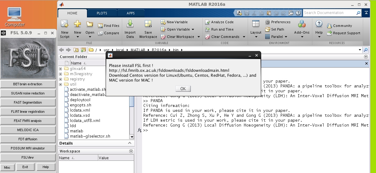This screenshot has height=173, width=376.
Task: Open the Clear Workspace dropdown arrow
Action: [198, 37]
